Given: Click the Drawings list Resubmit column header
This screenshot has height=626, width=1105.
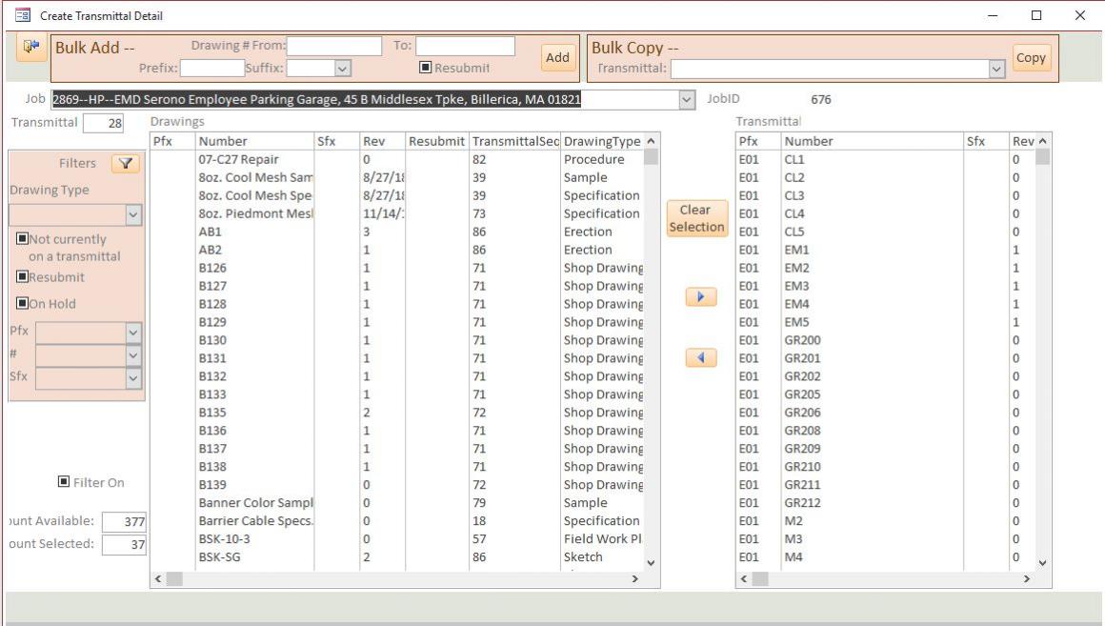Looking at the screenshot, I should 437,141.
